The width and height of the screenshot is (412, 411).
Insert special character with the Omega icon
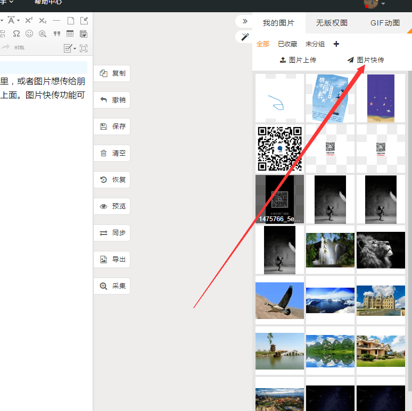[x=17, y=34]
